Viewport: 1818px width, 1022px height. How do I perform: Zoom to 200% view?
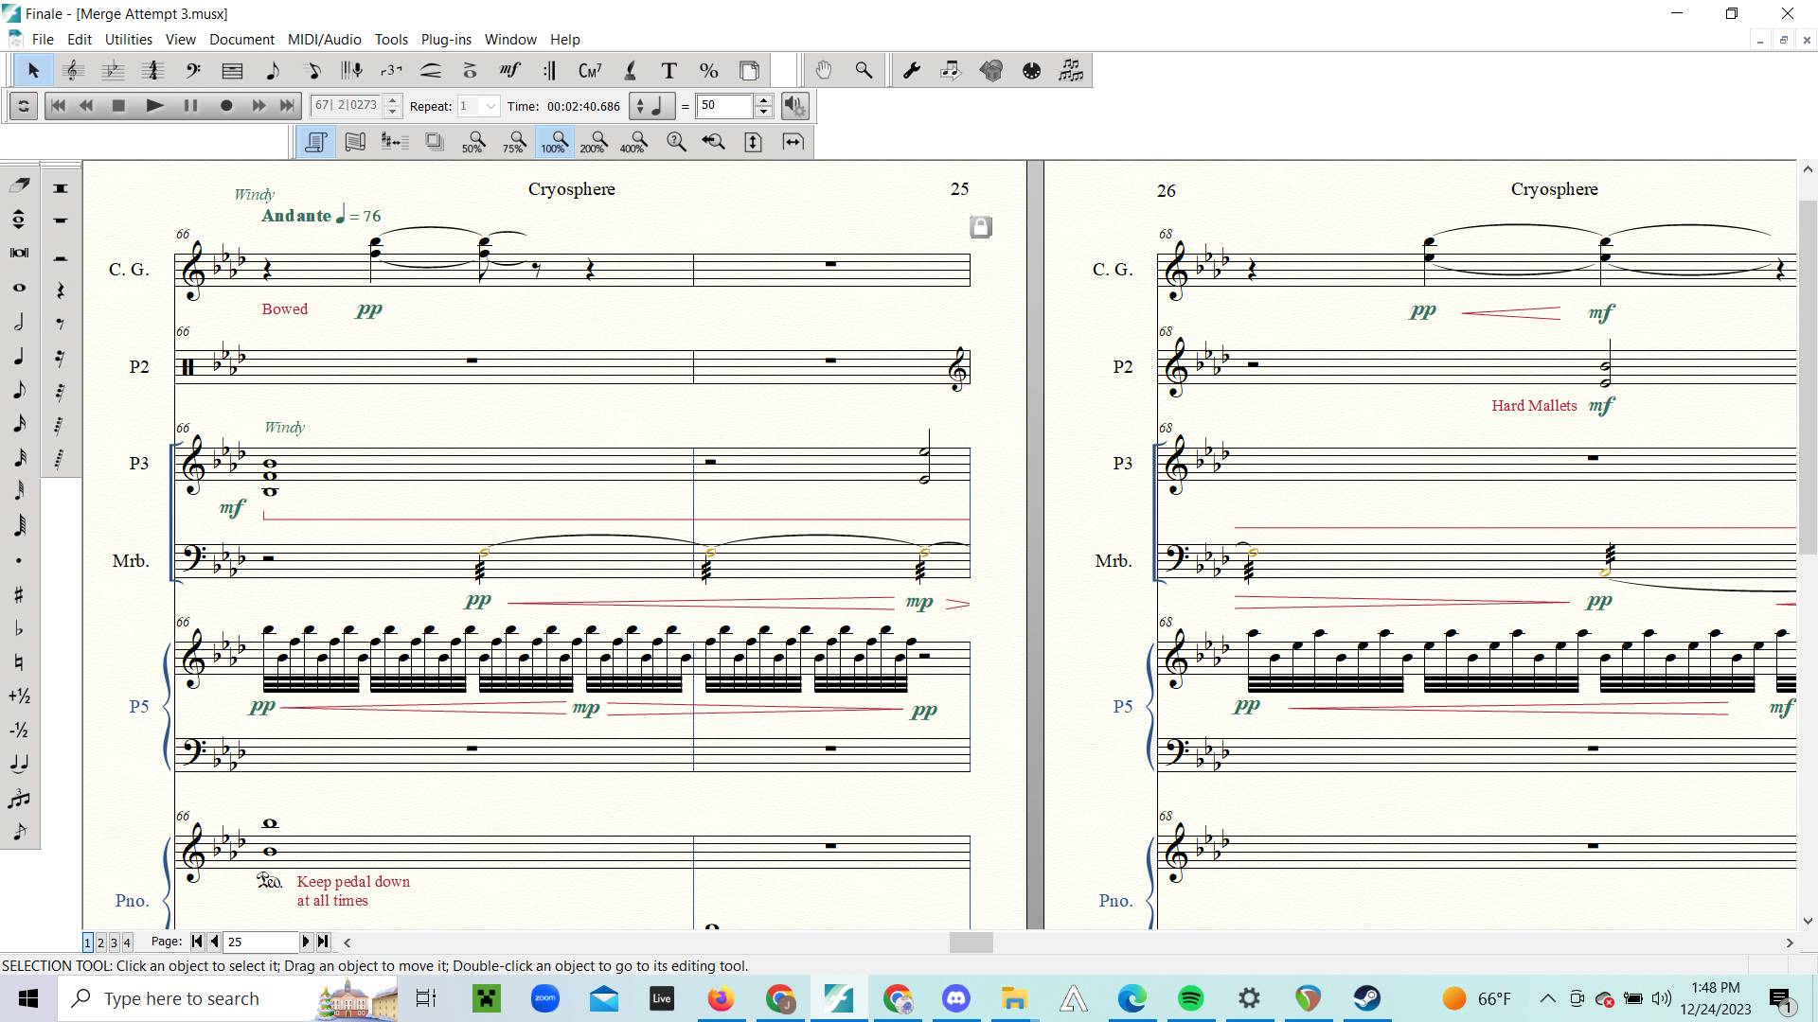coord(594,142)
